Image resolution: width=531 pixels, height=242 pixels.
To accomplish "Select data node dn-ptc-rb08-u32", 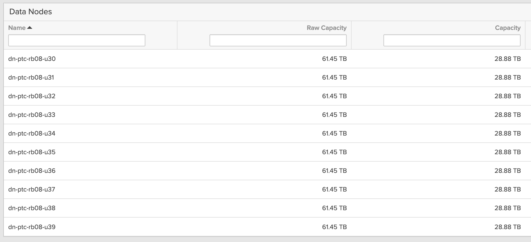I will 32,96.
